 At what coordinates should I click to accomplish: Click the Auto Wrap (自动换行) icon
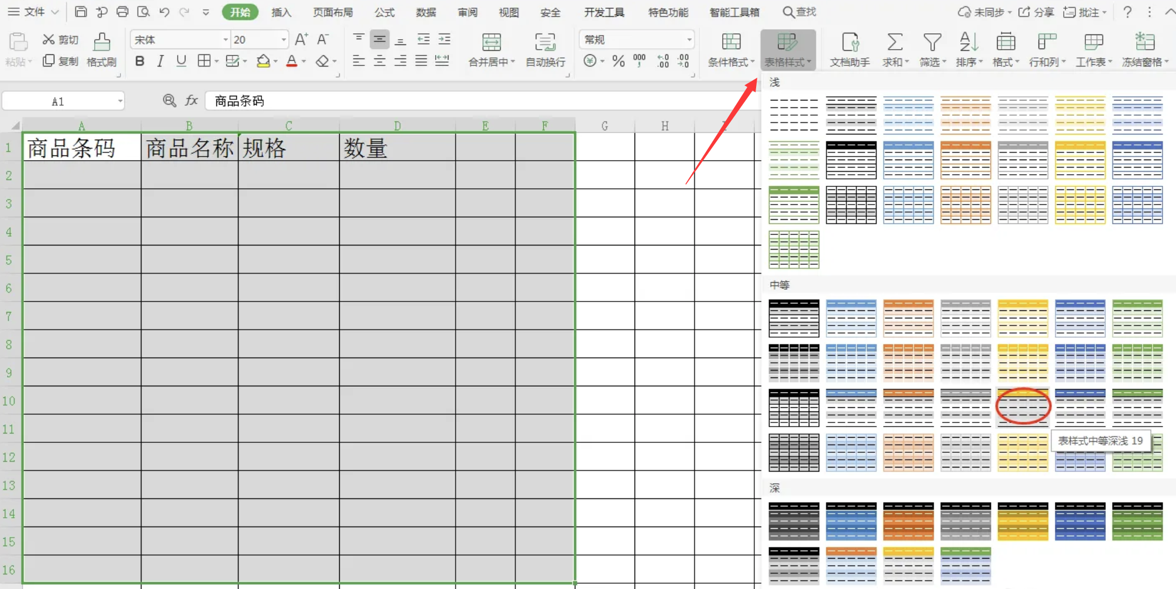point(545,43)
